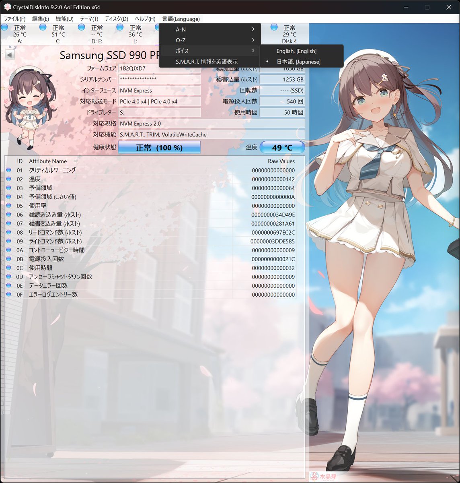Click the status orb for データエラー回数

pos(9,285)
